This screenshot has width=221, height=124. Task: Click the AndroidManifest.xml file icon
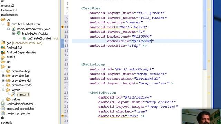[3, 104]
